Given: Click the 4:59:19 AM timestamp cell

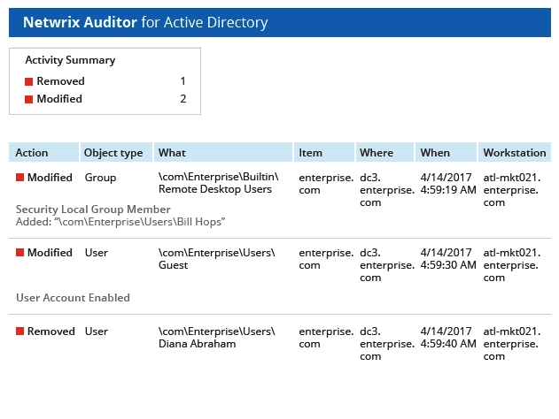Looking at the screenshot, I should (x=448, y=184).
